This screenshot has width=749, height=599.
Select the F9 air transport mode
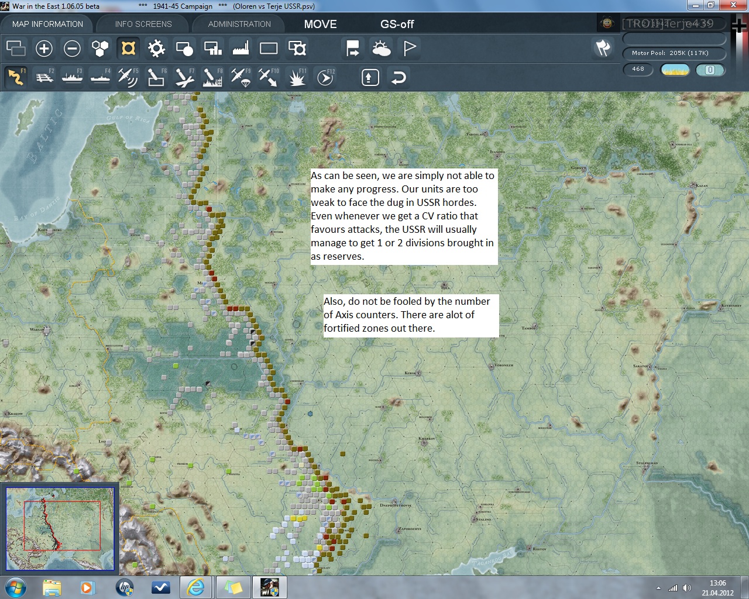click(240, 77)
